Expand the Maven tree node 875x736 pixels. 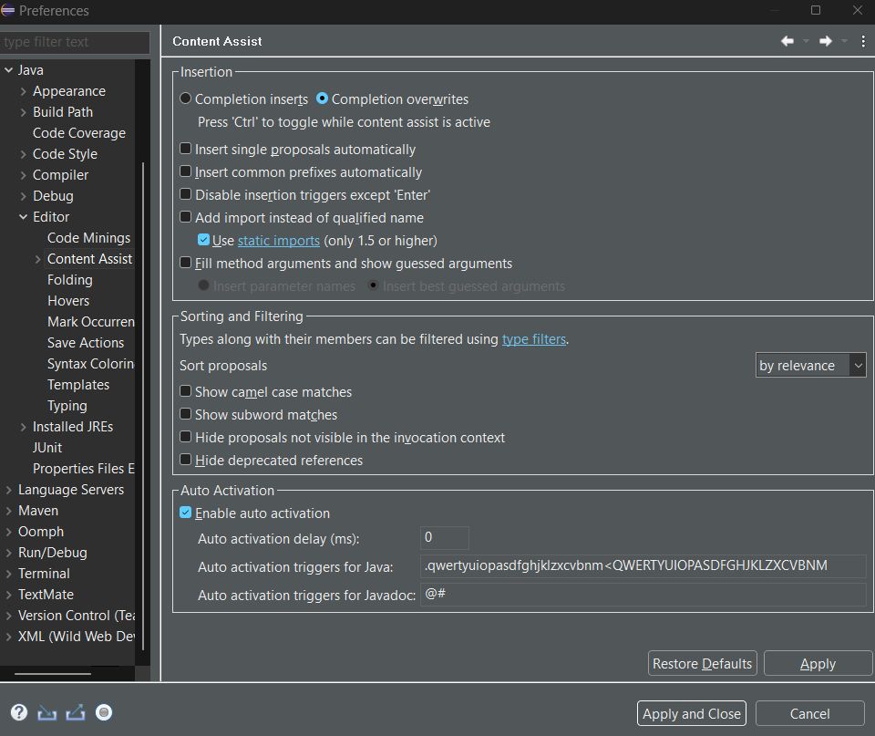tap(8, 511)
